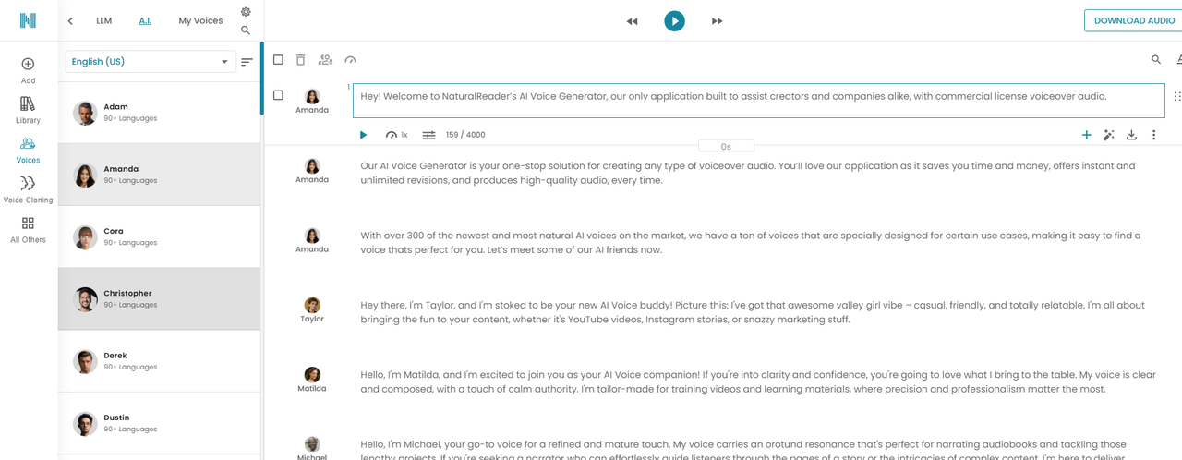Open block more options three-dot menu
1182x460 pixels.
click(x=1153, y=135)
